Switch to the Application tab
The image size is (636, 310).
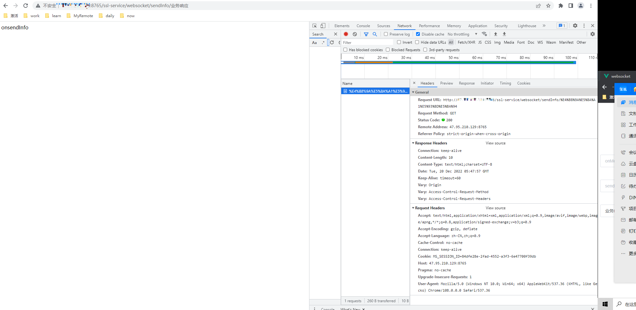click(x=478, y=26)
